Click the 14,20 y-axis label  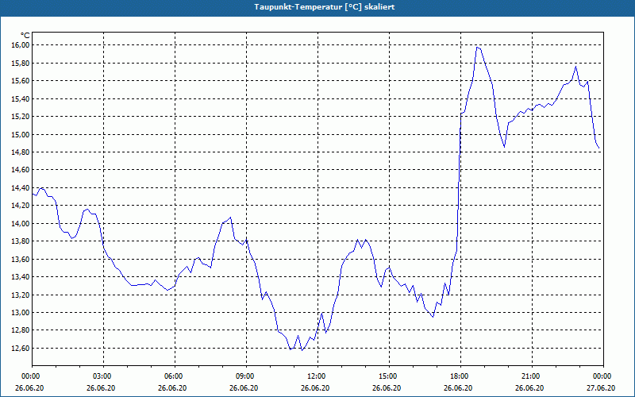pos(21,206)
